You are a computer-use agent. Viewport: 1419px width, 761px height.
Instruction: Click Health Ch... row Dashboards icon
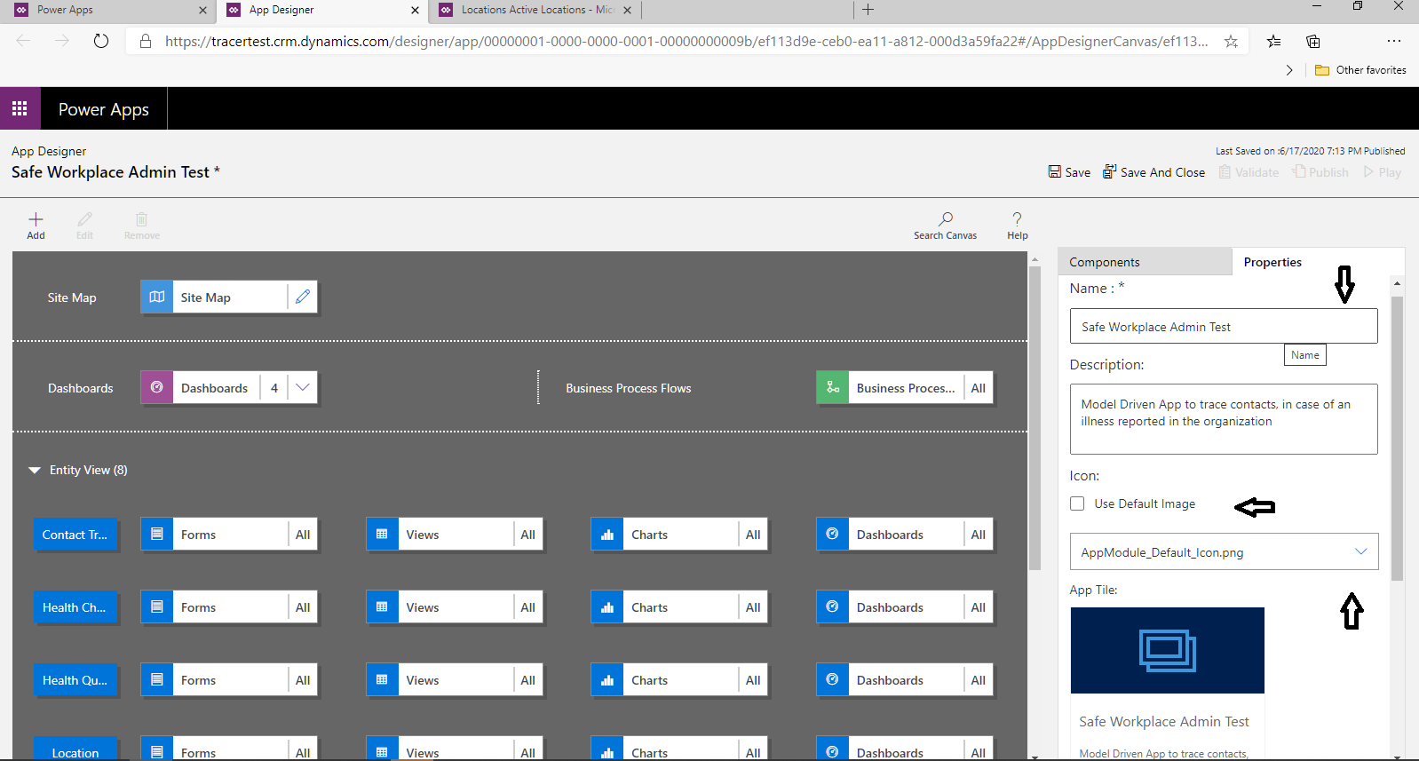coord(832,606)
